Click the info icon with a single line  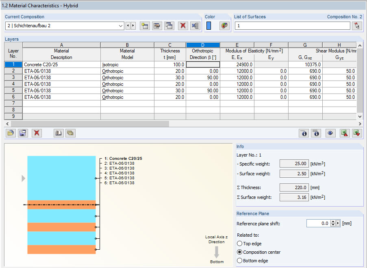point(304,133)
